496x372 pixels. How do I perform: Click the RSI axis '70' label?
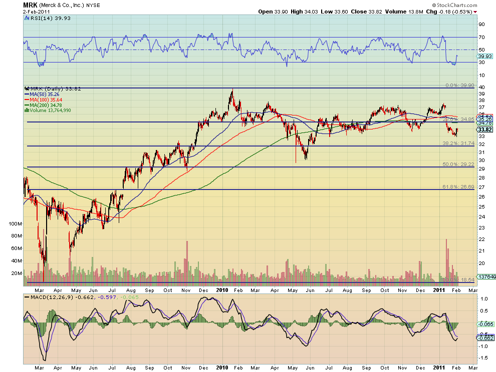click(482, 37)
